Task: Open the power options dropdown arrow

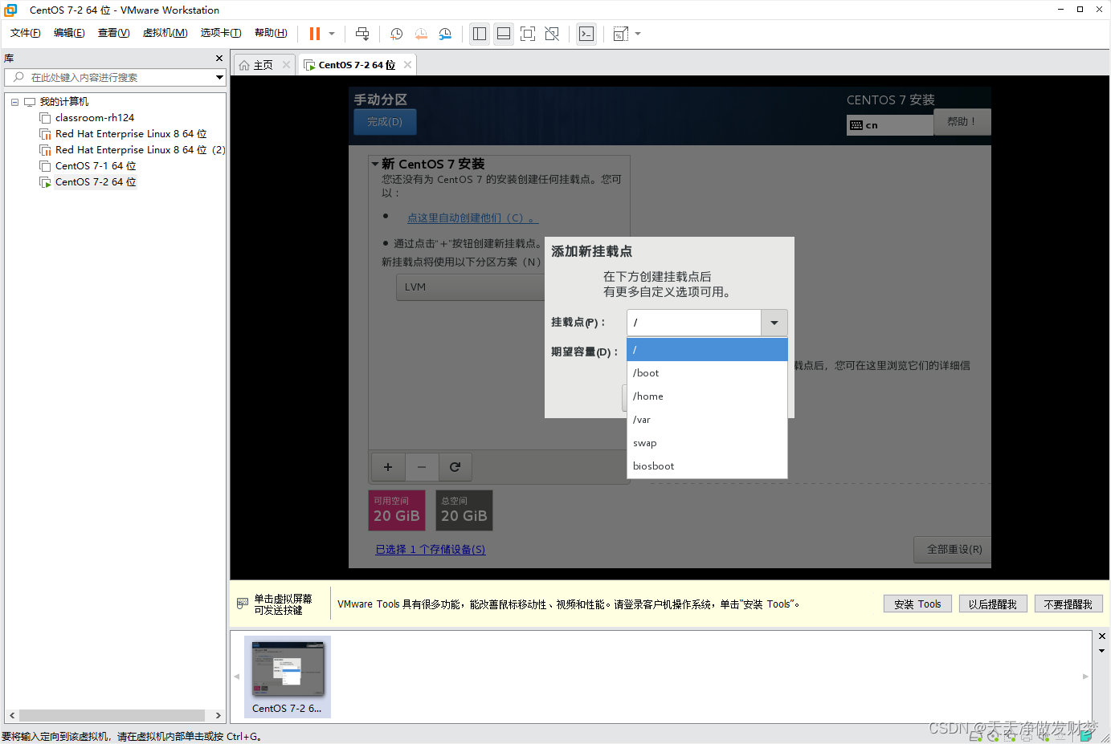Action: point(332,34)
